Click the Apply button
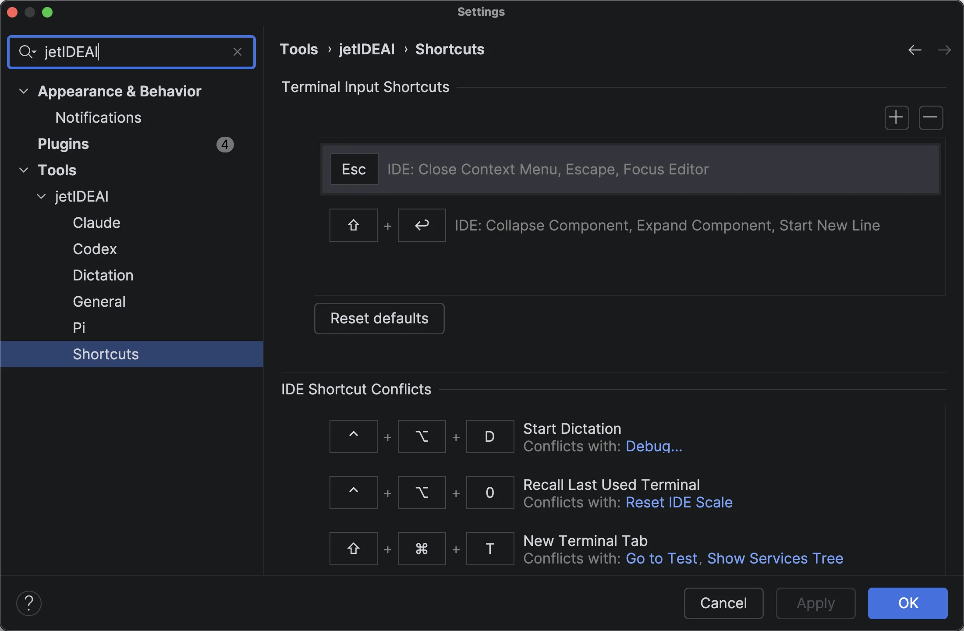 point(815,603)
